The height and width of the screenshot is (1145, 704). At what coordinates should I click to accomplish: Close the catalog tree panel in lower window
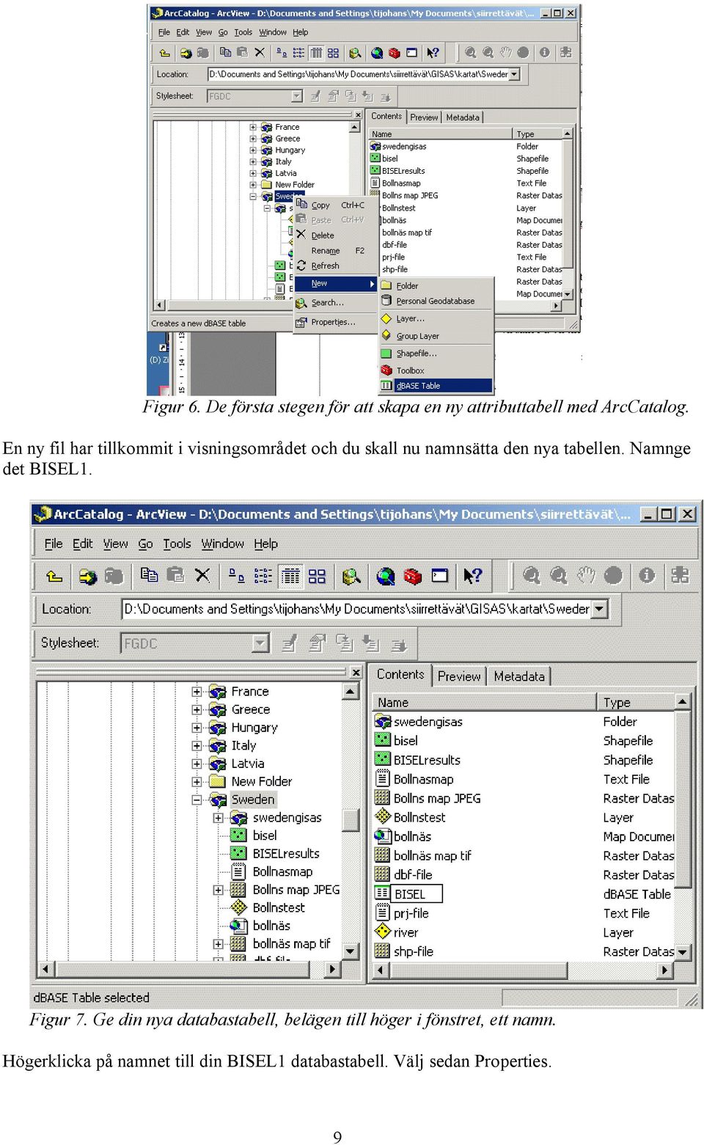[x=356, y=672]
